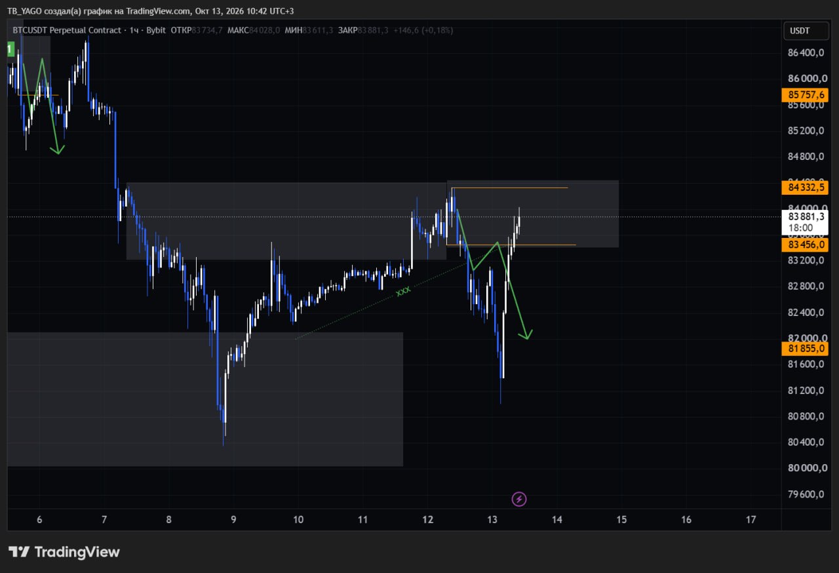
Task: Click the 85 200,0 price axis label
Action: pyautogui.click(x=807, y=130)
